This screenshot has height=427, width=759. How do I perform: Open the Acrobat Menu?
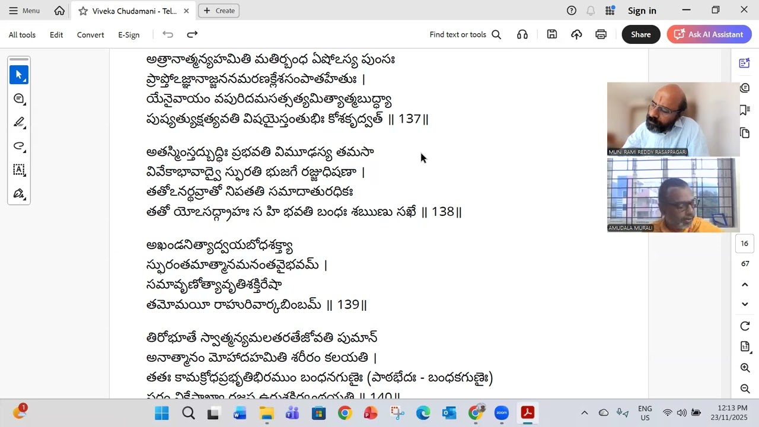coord(24,11)
